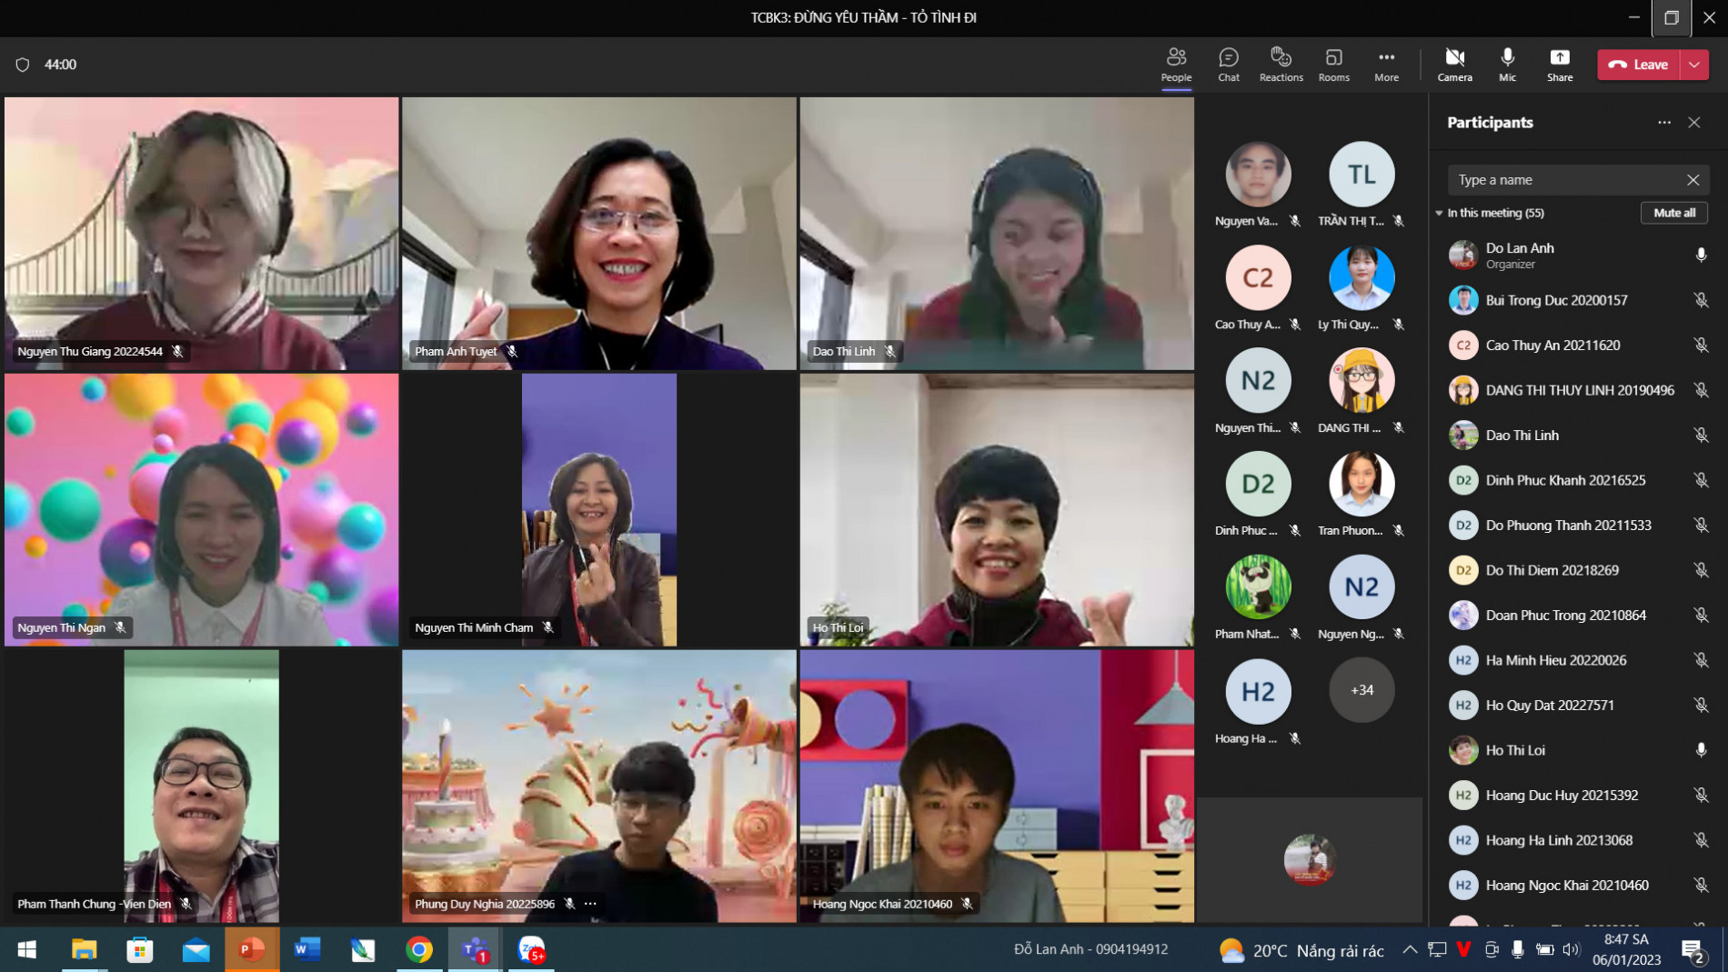Open the Windows Start menu
1728x972 pixels.
[27, 950]
